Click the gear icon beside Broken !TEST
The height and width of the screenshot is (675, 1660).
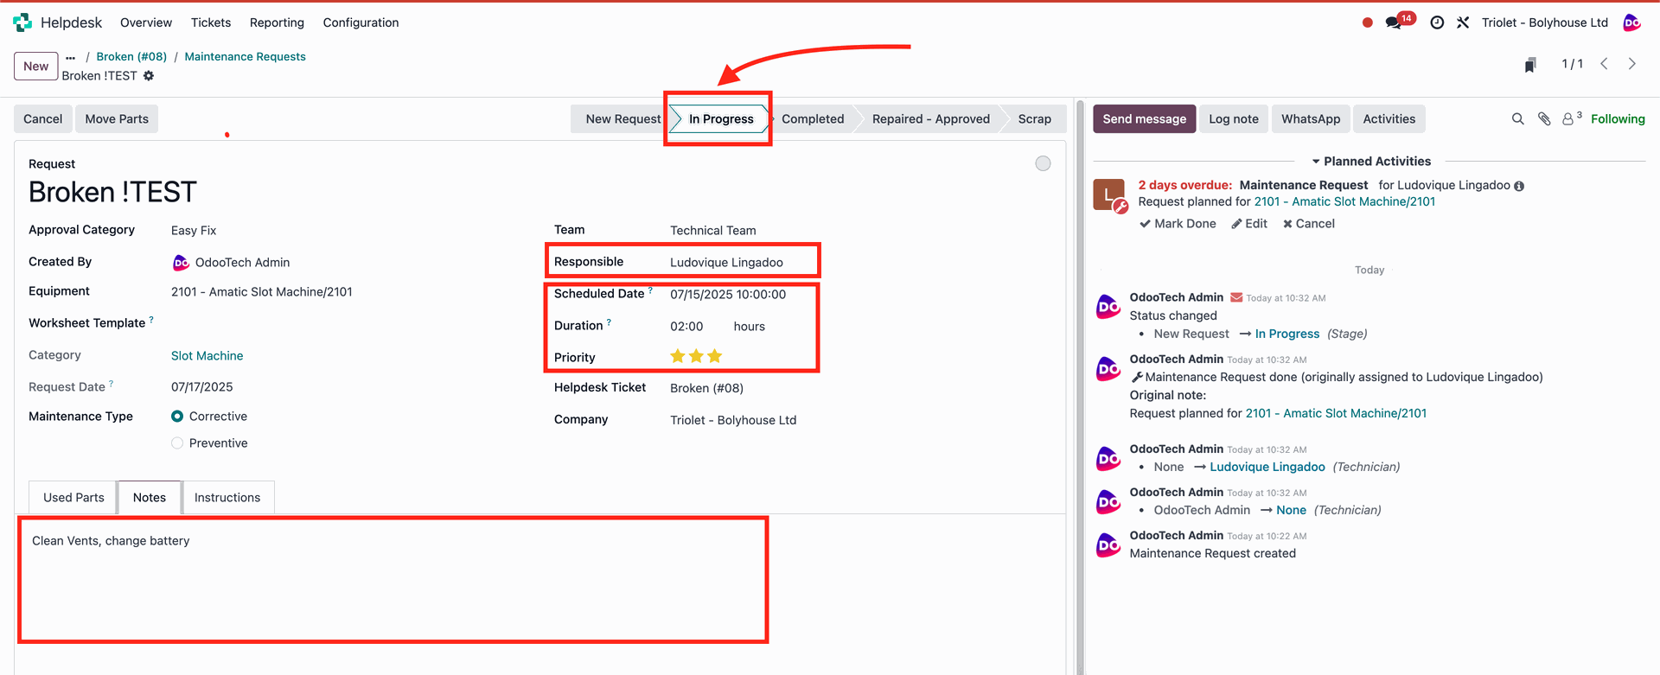pos(149,76)
